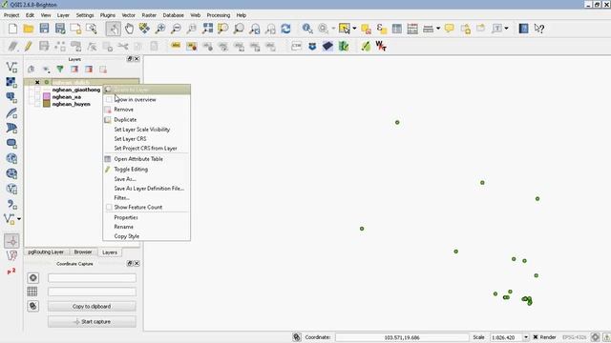Toggle editing with the yellow pencil icon
The height and width of the screenshot is (343, 611).
tap(28, 47)
